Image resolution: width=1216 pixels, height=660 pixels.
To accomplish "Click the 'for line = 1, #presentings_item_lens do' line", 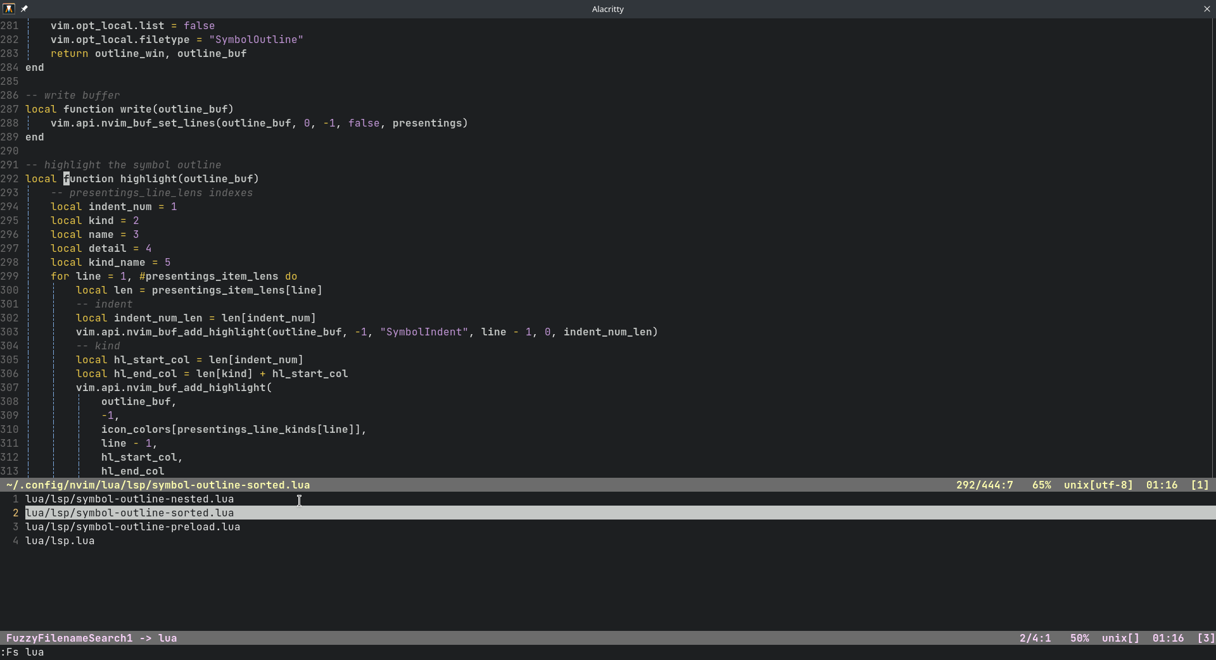I will pos(174,277).
